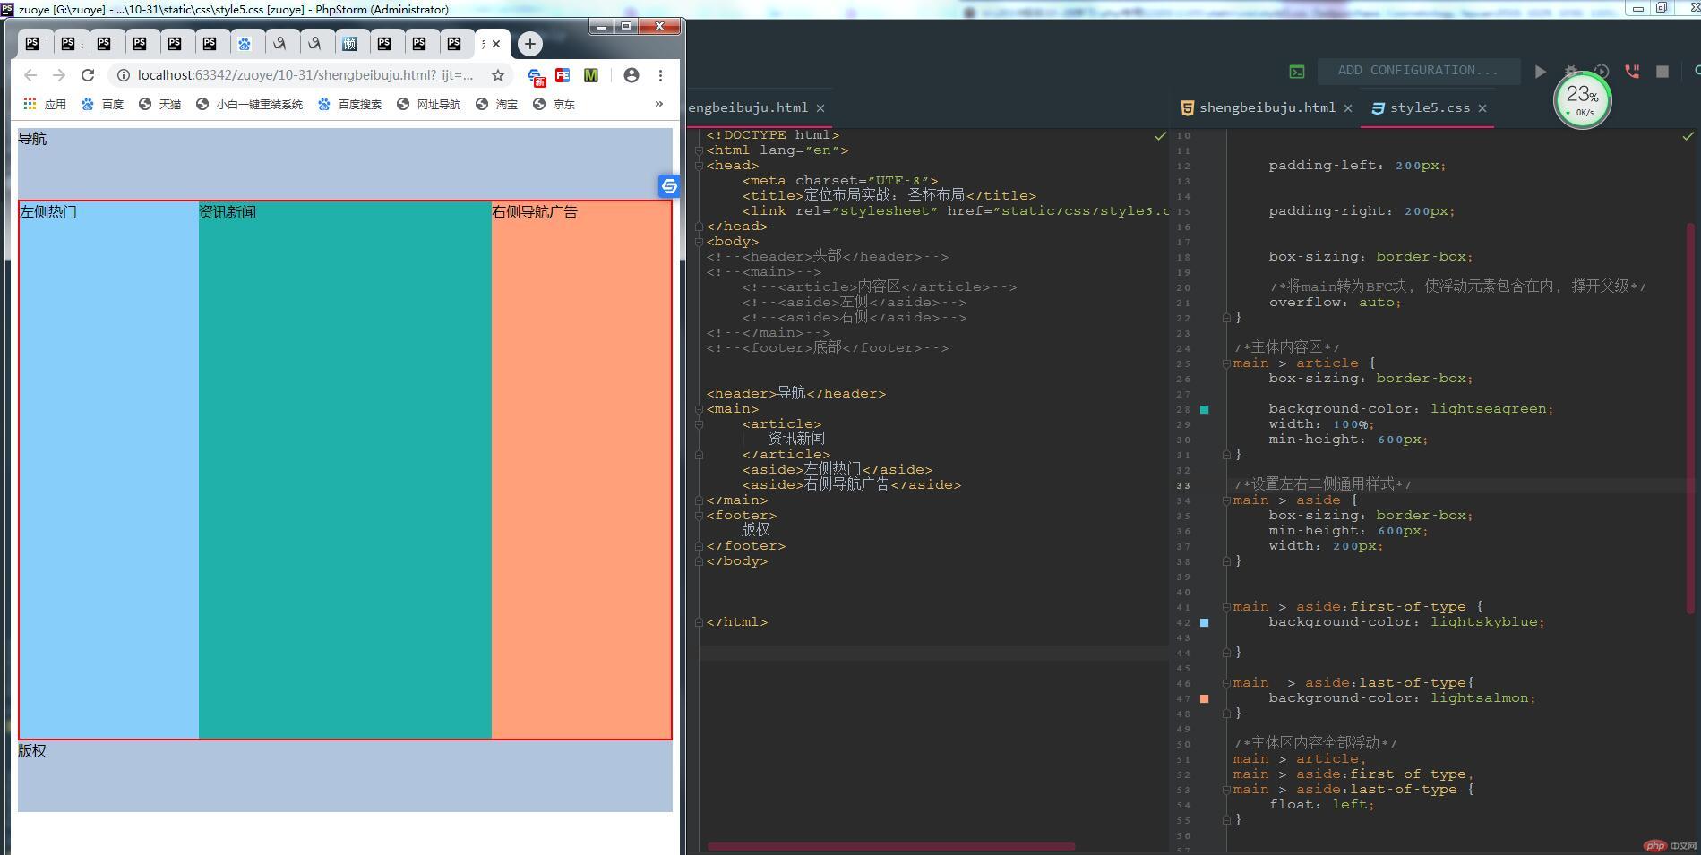Close the left shengbeibuju.html editor tab
The height and width of the screenshot is (855, 1701).
point(820,108)
